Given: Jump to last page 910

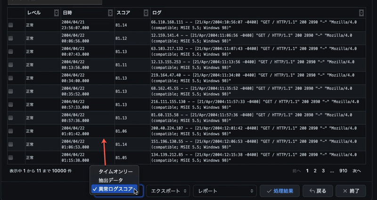Looking at the screenshot, I should [x=343, y=171].
